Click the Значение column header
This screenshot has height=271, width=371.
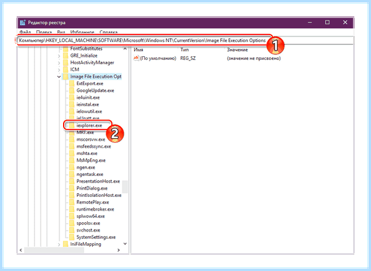[x=237, y=49]
